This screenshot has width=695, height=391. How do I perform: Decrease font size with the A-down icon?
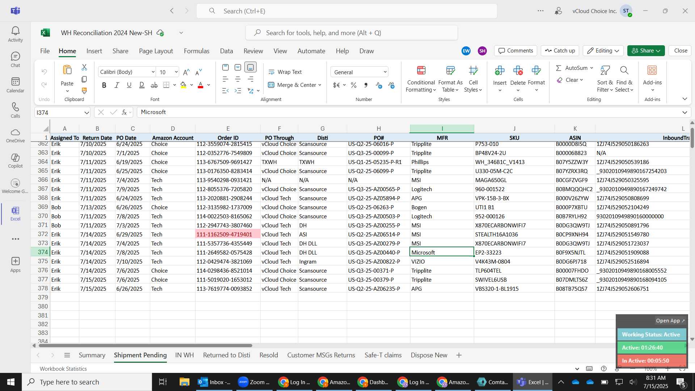(198, 72)
